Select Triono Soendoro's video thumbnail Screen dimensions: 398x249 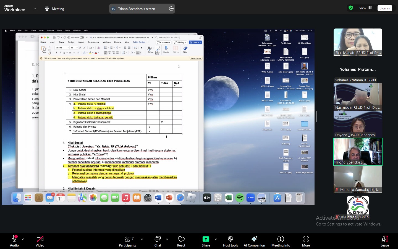[358, 152]
